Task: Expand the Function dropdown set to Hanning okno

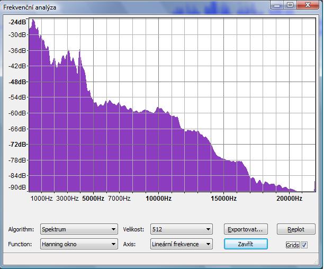Action: [78, 244]
